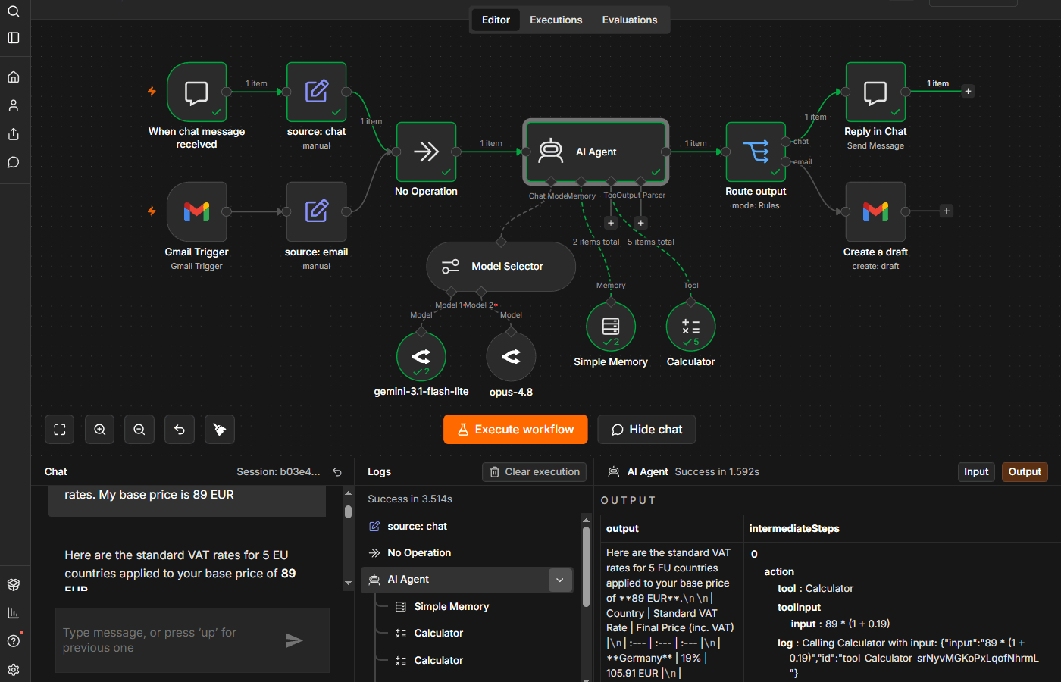
Task: Click Clear execution button
Action: 534,471
